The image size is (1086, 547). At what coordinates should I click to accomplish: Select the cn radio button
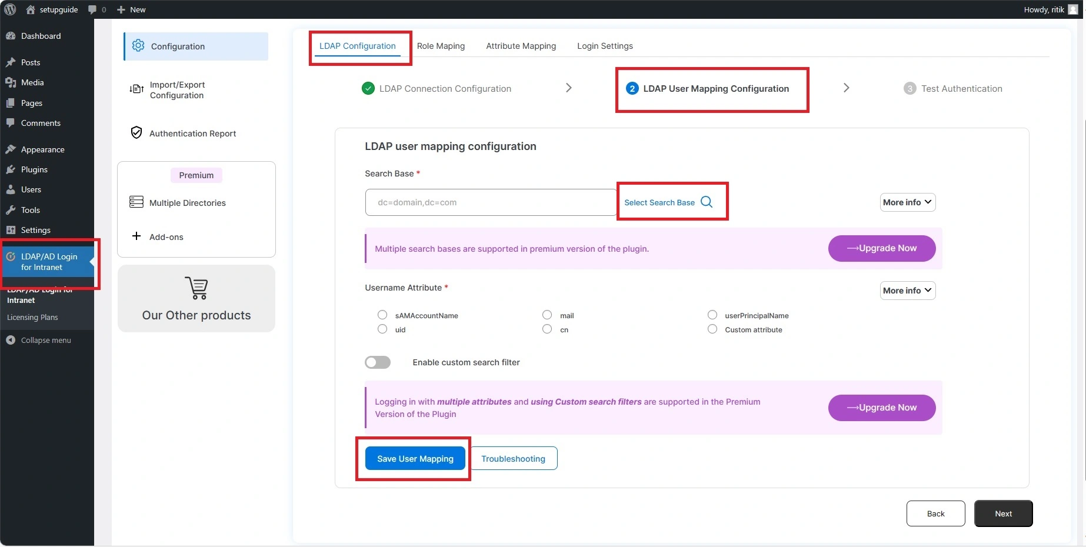(x=547, y=329)
